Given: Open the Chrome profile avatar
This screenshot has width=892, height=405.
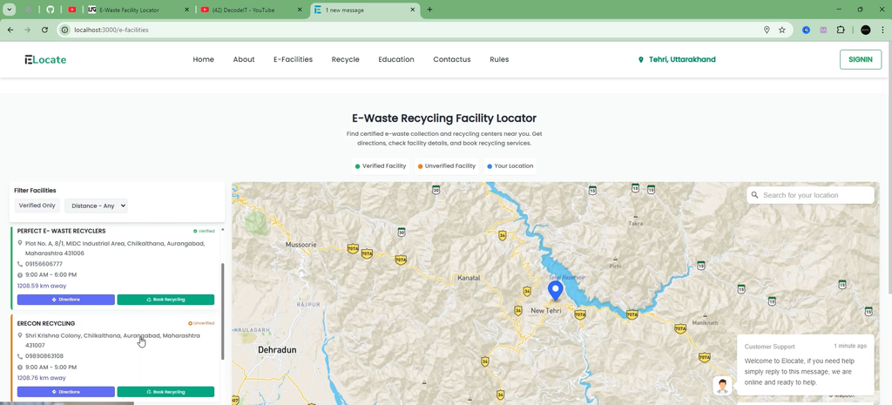Looking at the screenshot, I should [865, 30].
